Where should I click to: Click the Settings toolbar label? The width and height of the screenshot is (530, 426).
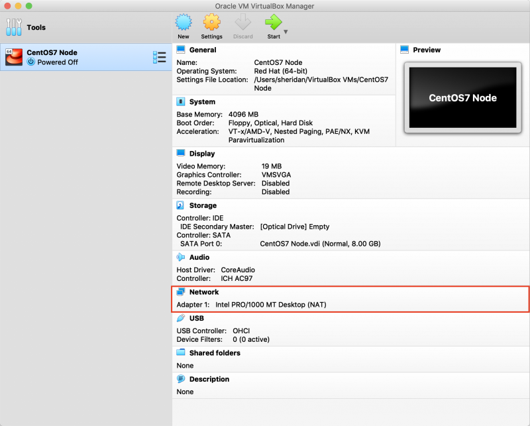tap(211, 36)
